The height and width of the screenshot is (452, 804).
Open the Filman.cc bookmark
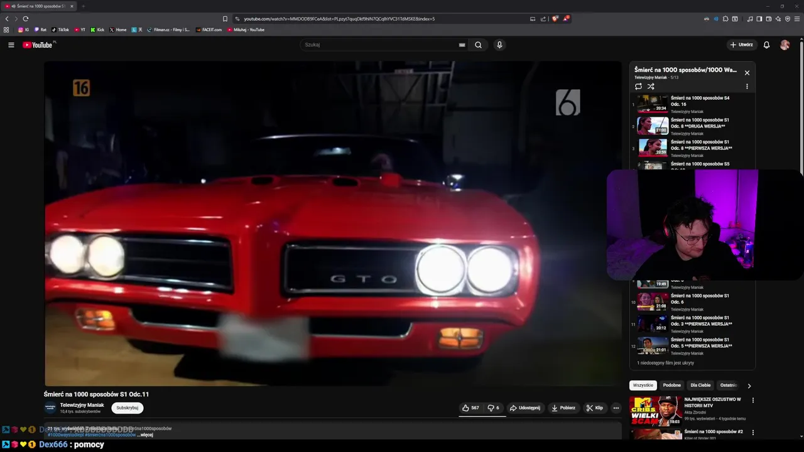pyautogui.click(x=168, y=30)
